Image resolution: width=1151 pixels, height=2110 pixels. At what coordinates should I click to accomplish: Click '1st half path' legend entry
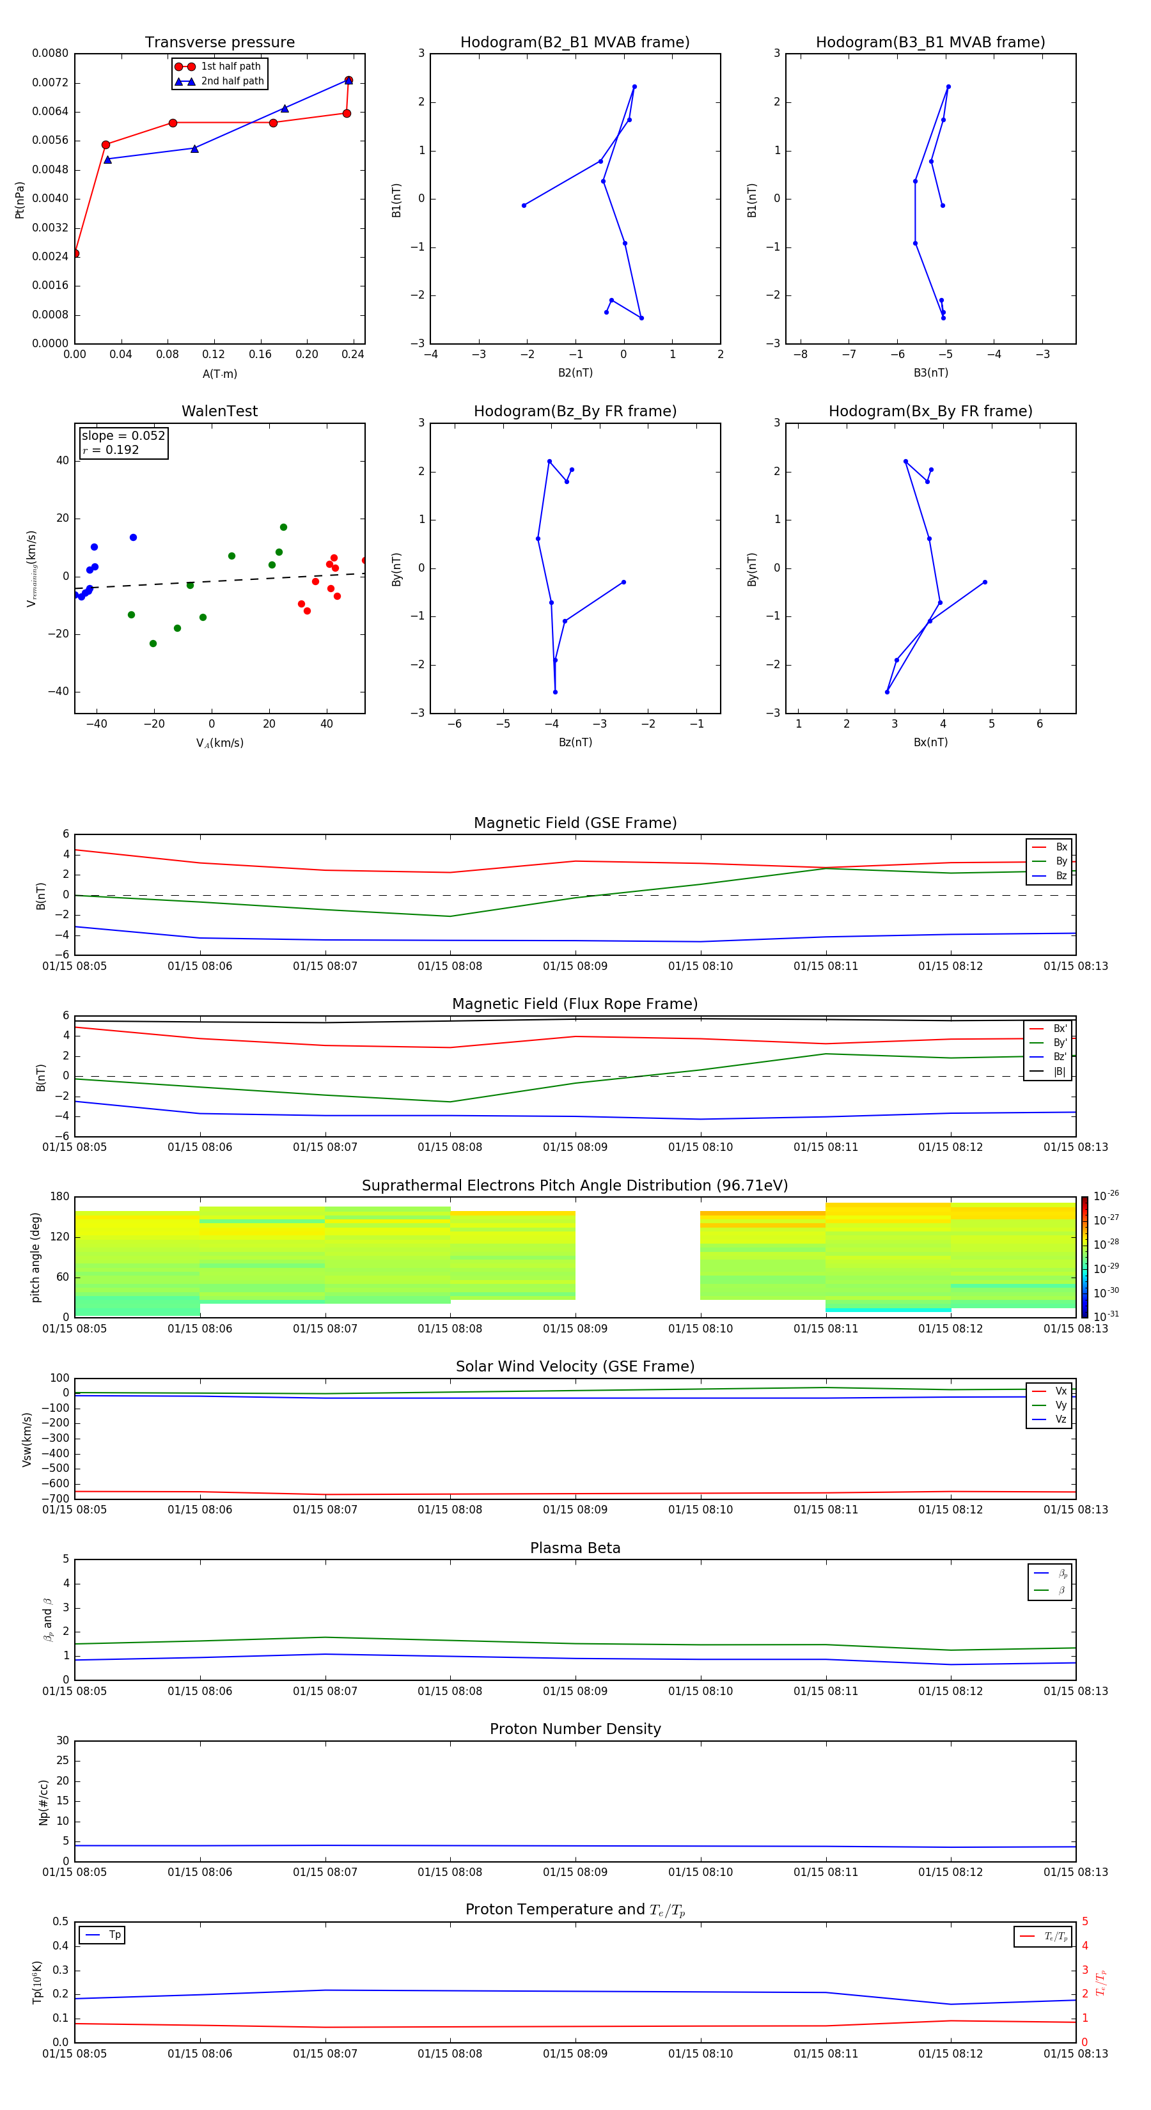point(218,66)
